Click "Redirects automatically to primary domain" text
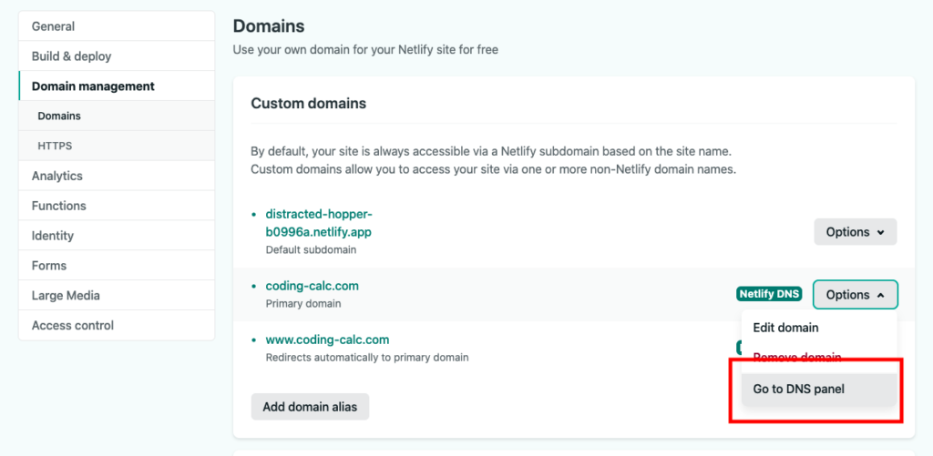Screen dimensions: 933x456 pos(366,358)
